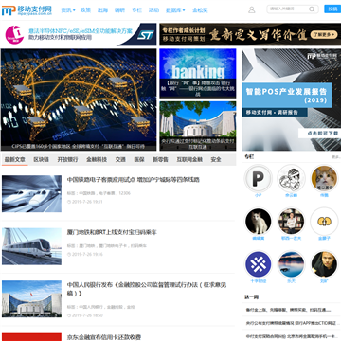This screenshot has height=341, width=341.
Task: Click the 移动支付网 site logo
Action: tap(27, 10)
